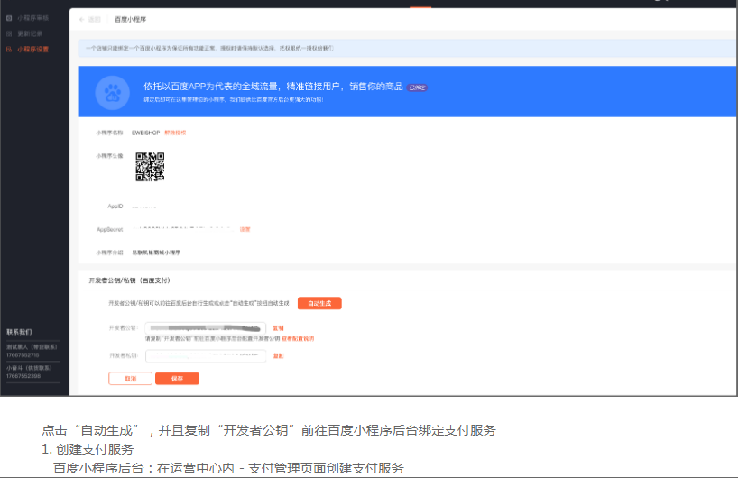Image resolution: width=739 pixels, height=478 pixels.
Task: Click the mini program QR code image
Action: click(x=150, y=168)
